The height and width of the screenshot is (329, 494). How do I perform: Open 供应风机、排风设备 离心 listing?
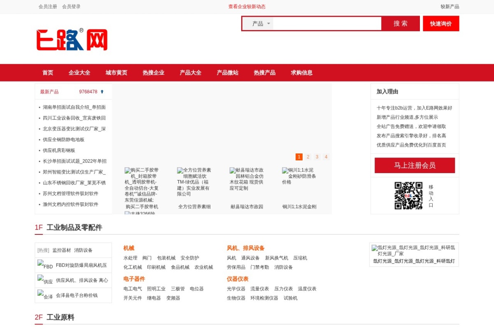[82, 280]
